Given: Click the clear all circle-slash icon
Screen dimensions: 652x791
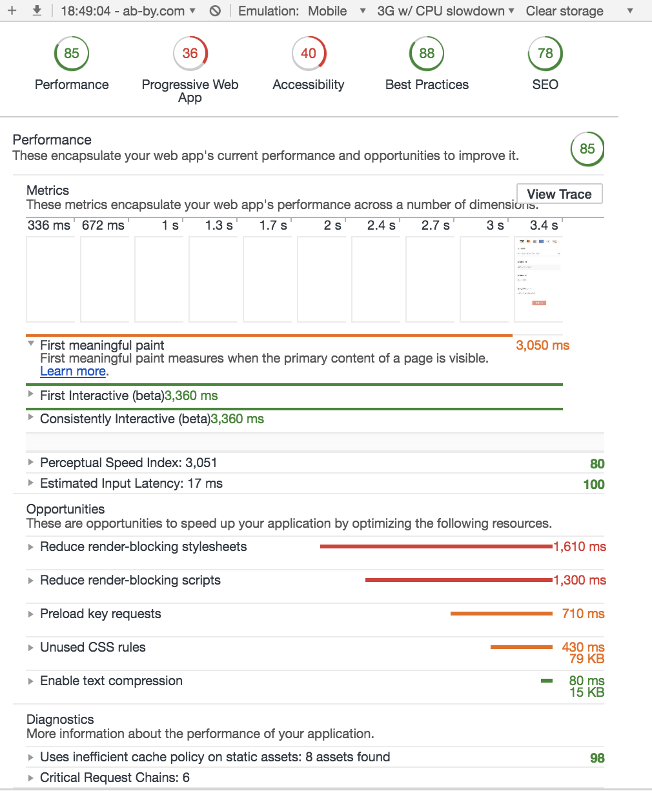Looking at the screenshot, I should (216, 11).
